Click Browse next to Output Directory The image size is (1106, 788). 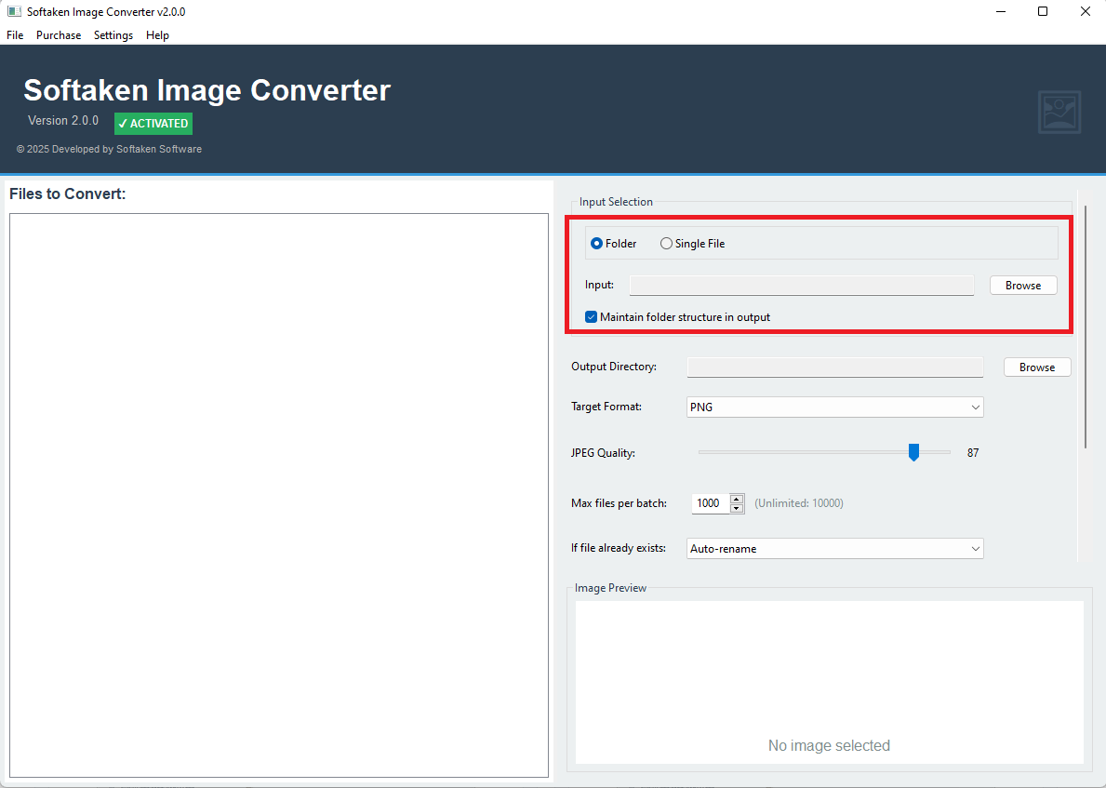[x=1037, y=367]
